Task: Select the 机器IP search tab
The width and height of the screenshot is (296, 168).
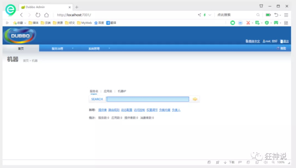Action: (x=122, y=91)
